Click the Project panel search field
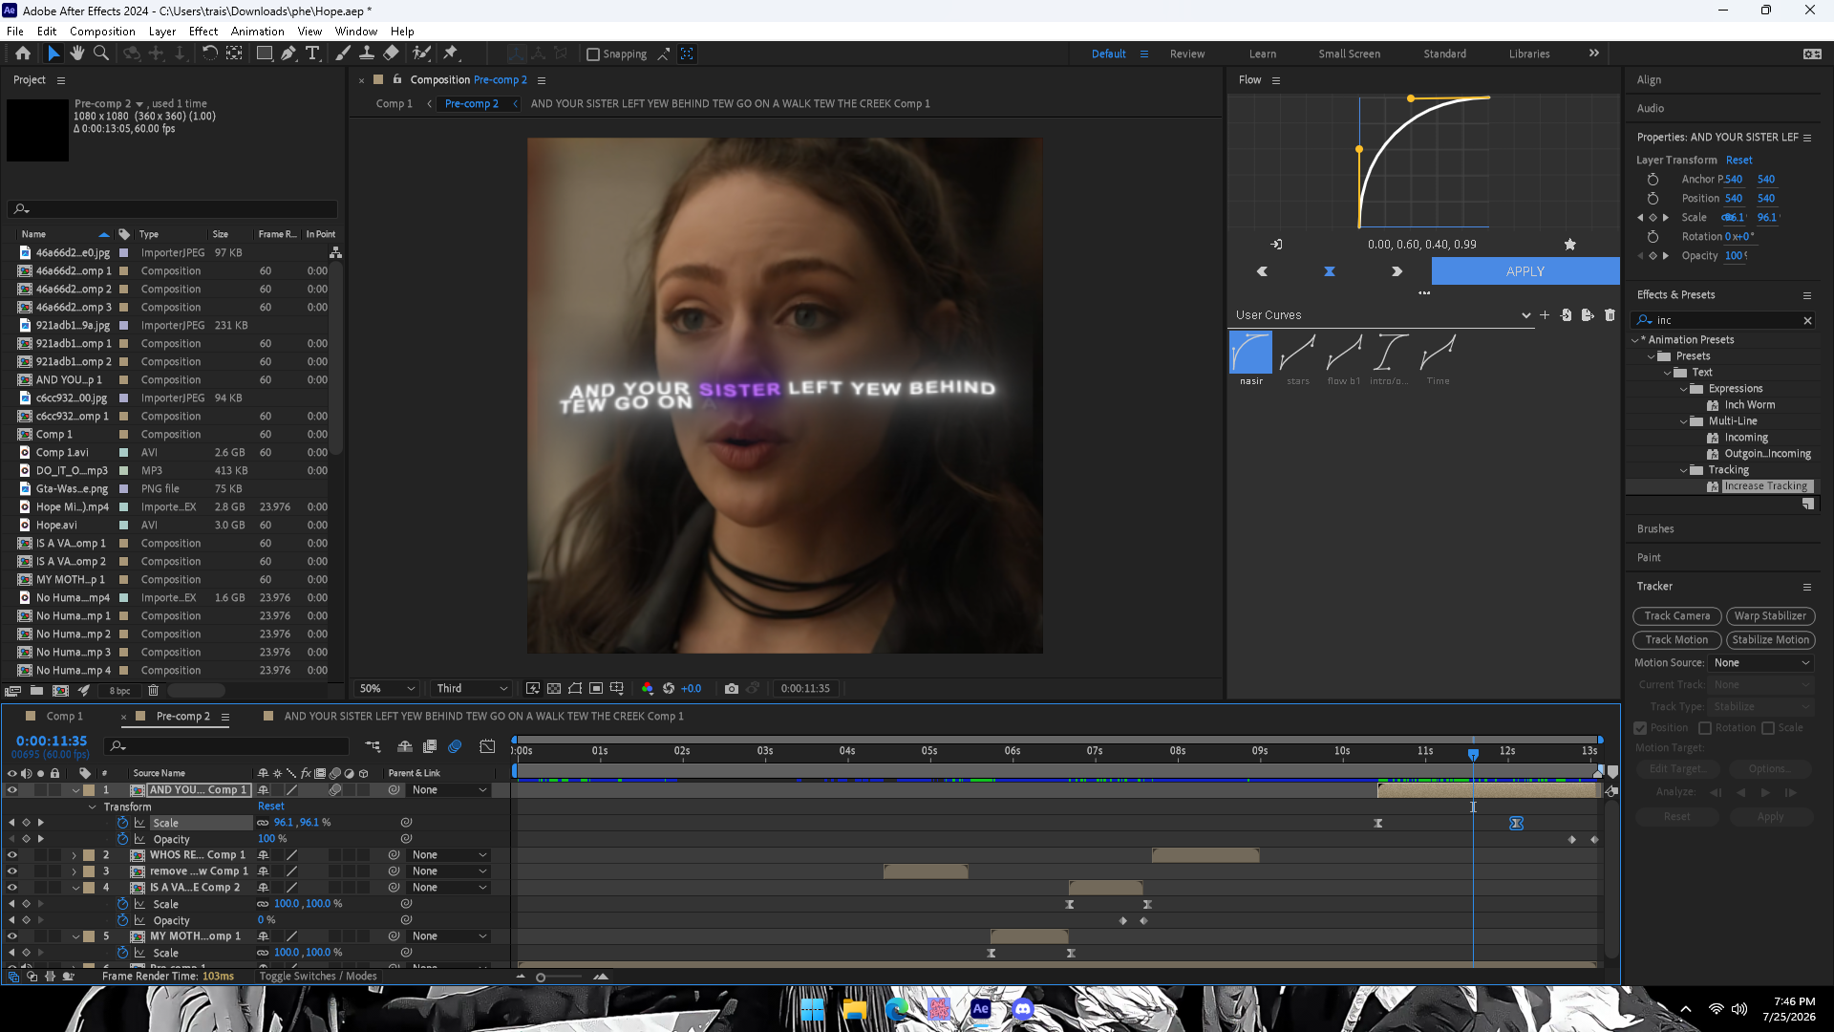The width and height of the screenshot is (1834, 1032). tap(173, 209)
